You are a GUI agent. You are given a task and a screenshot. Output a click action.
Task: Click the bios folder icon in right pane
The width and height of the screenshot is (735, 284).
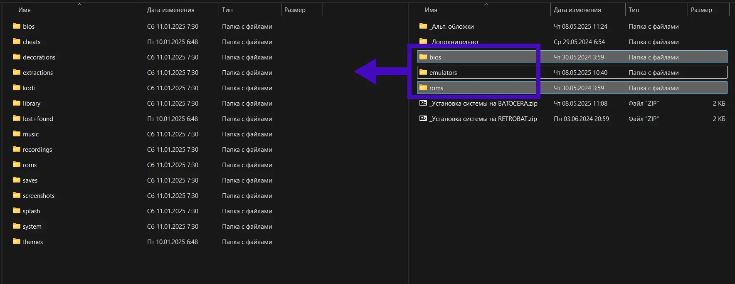[423, 57]
